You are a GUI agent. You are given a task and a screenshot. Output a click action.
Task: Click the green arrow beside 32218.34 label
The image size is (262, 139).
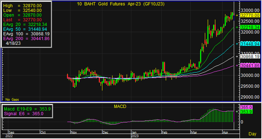point(237,27)
